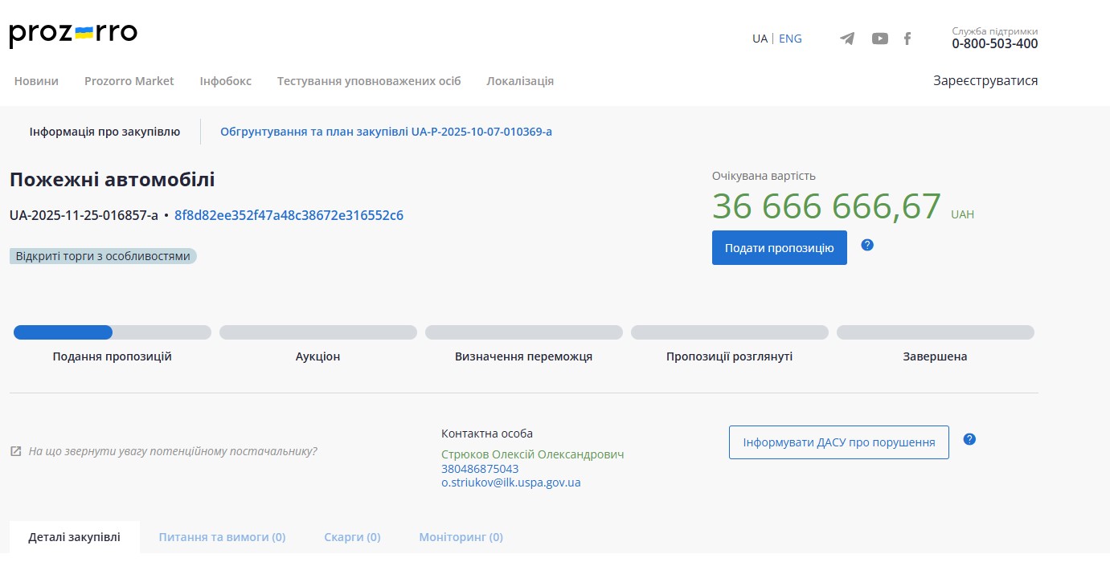Click external link icon for supplier tips
This screenshot has width=1110, height=566.
click(16, 451)
